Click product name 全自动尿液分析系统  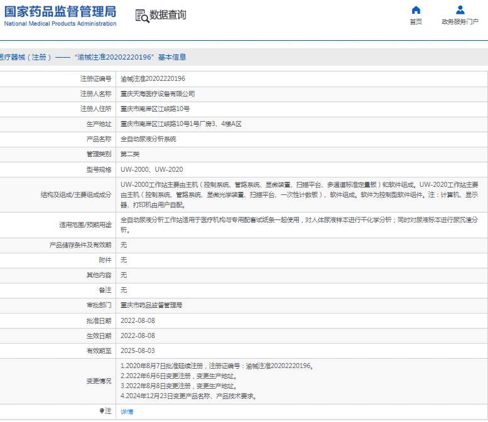click(148, 139)
